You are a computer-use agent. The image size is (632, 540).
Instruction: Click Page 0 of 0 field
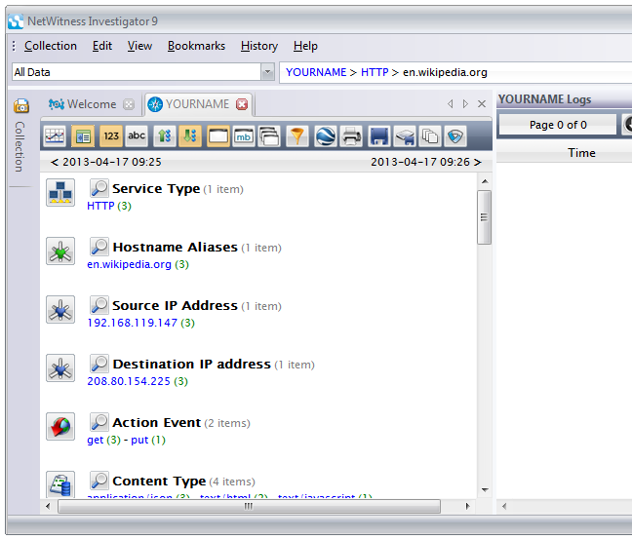[558, 125]
